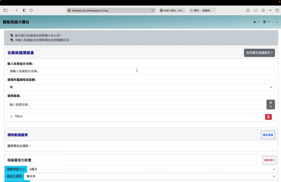Click the 確認資產 button
The image size is (281, 182).
(x=268, y=135)
